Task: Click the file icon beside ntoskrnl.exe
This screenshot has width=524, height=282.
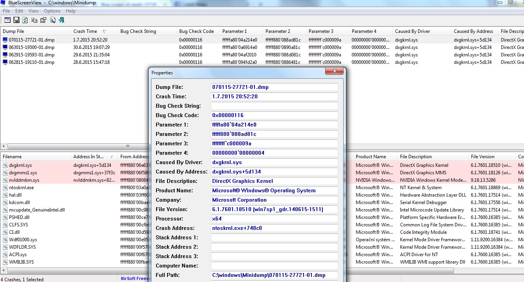Action: pyautogui.click(x=5, y=188)
